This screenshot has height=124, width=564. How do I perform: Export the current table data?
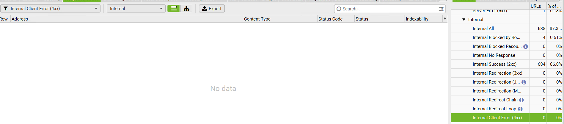212,8
